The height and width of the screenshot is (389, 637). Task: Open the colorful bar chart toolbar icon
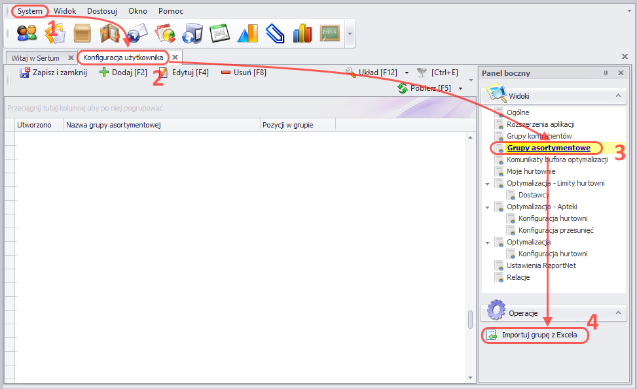tap(302, 33)
